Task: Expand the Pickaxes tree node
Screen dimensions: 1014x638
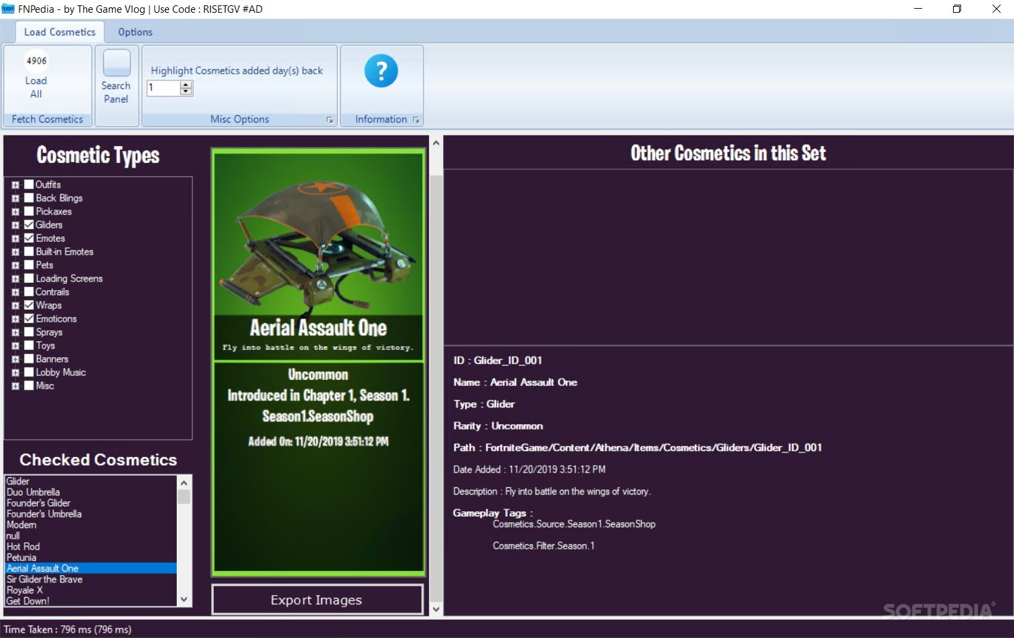Action: (15, 212)
